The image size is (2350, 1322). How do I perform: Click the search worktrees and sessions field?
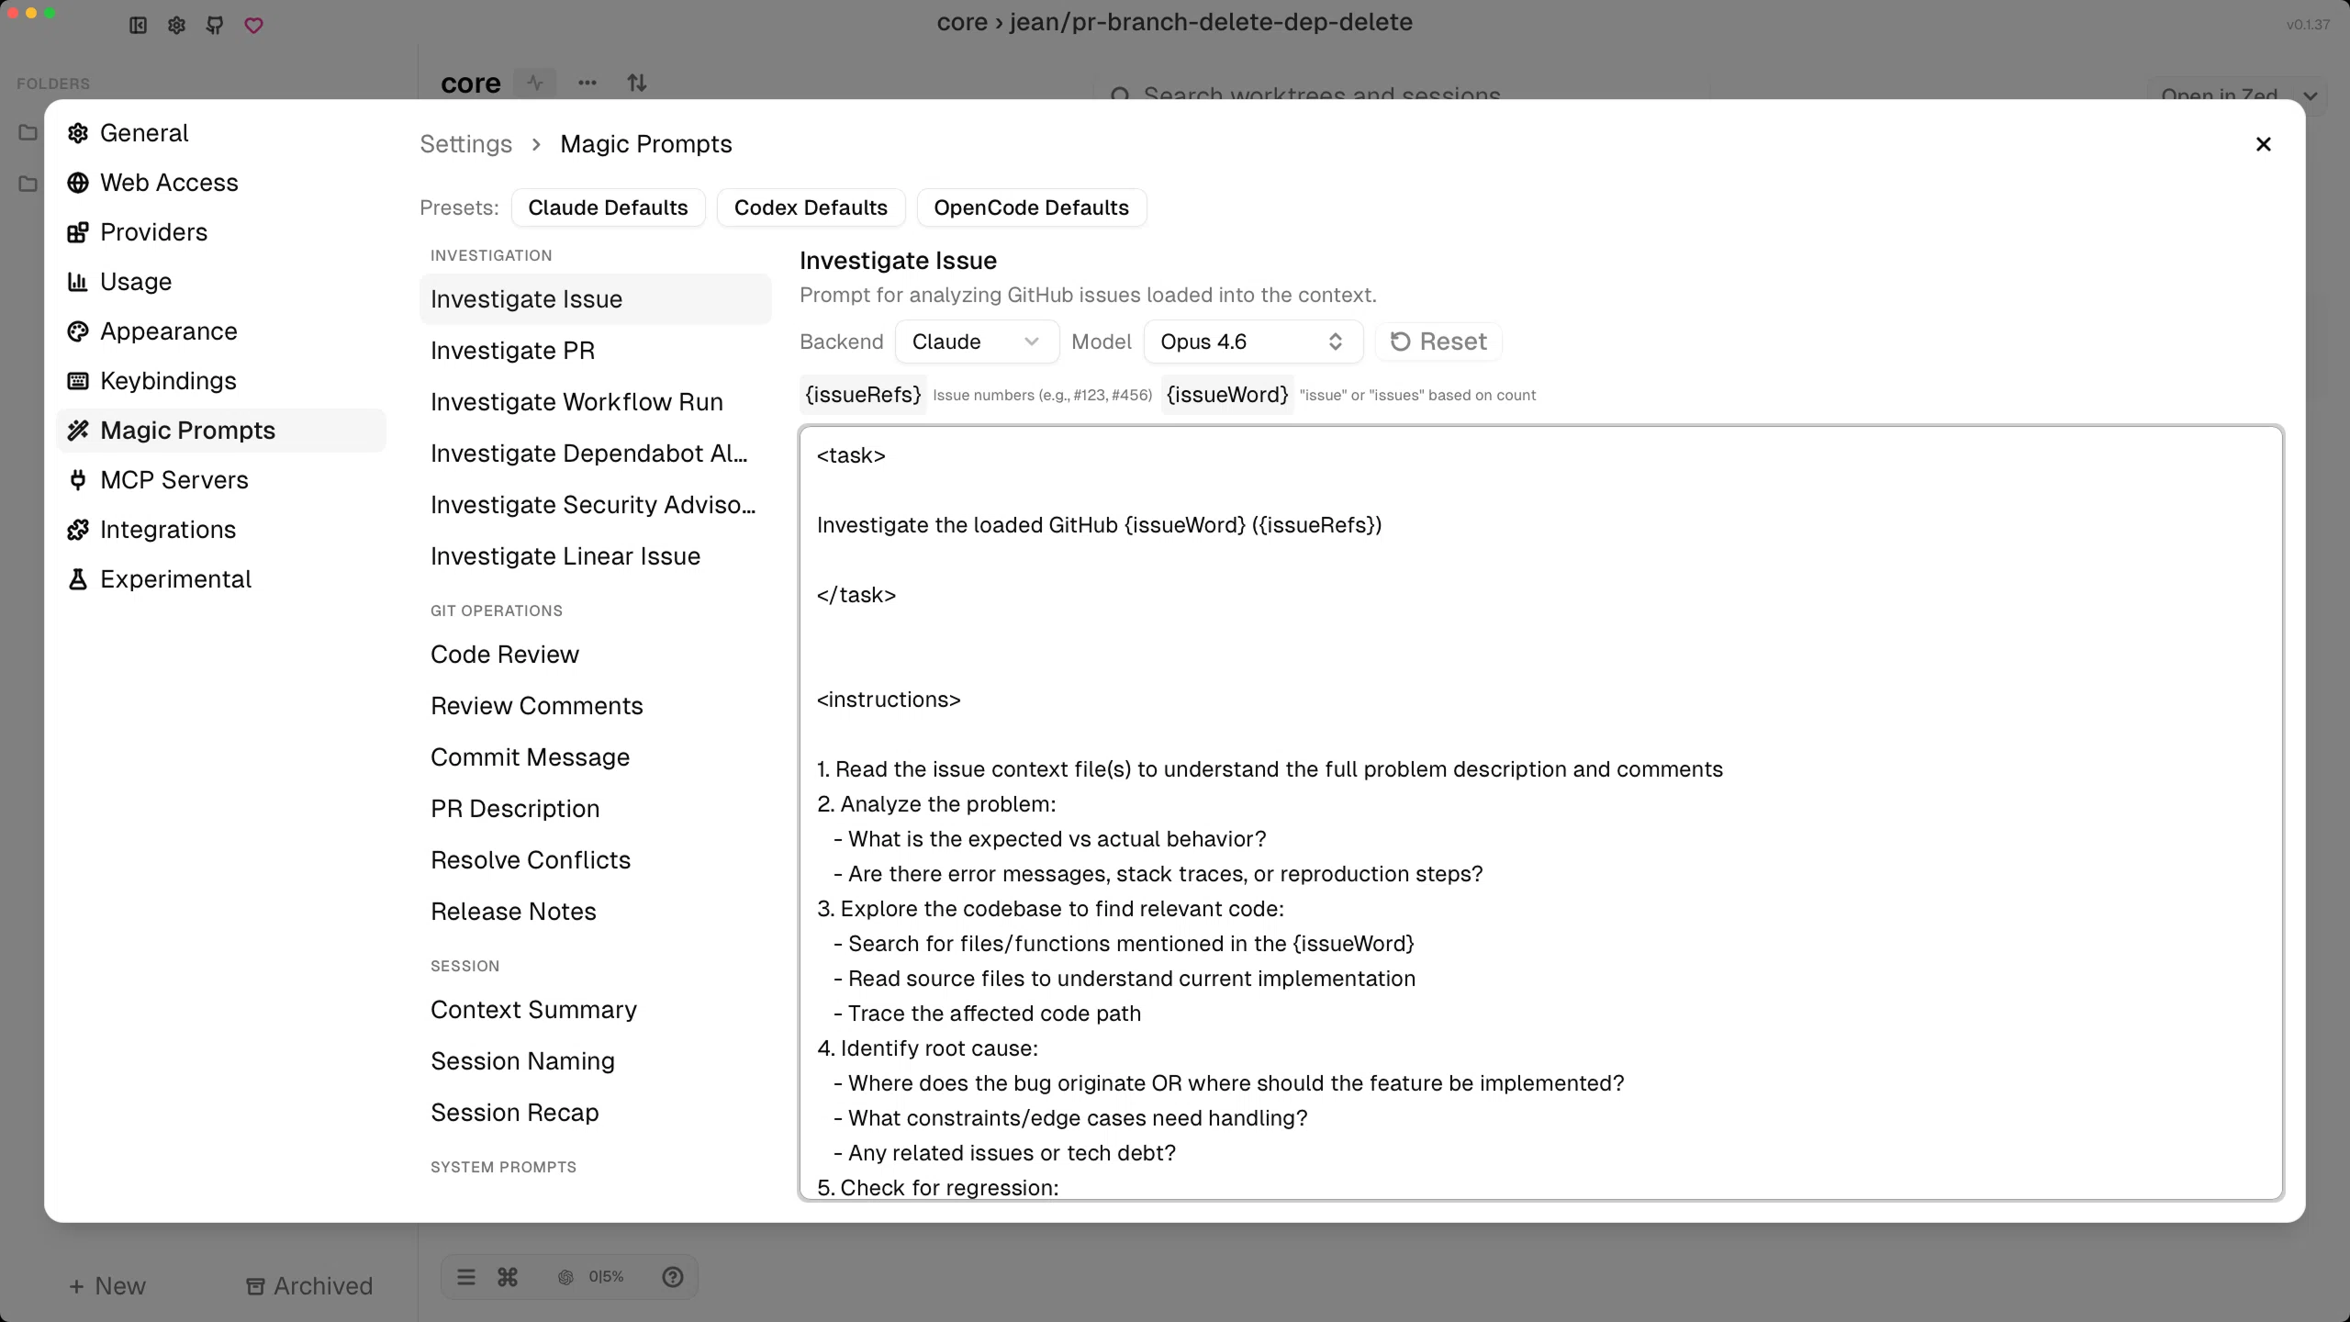1322,95
